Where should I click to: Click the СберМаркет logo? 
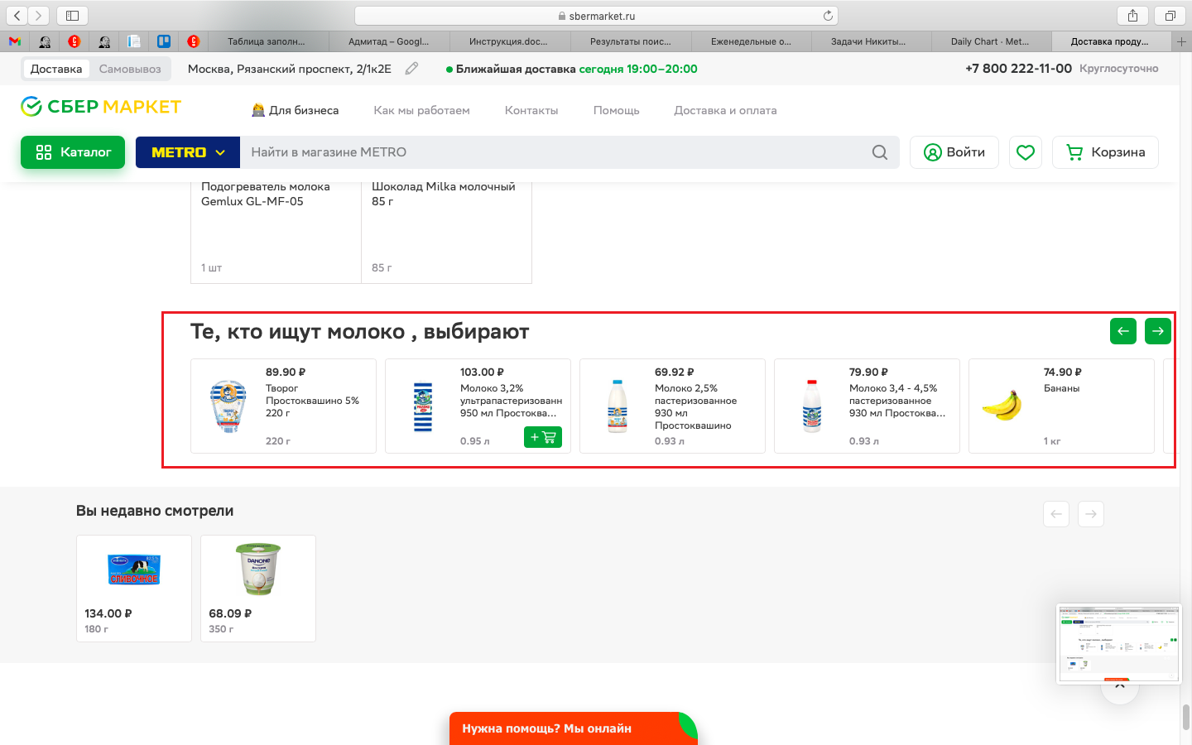101,107
